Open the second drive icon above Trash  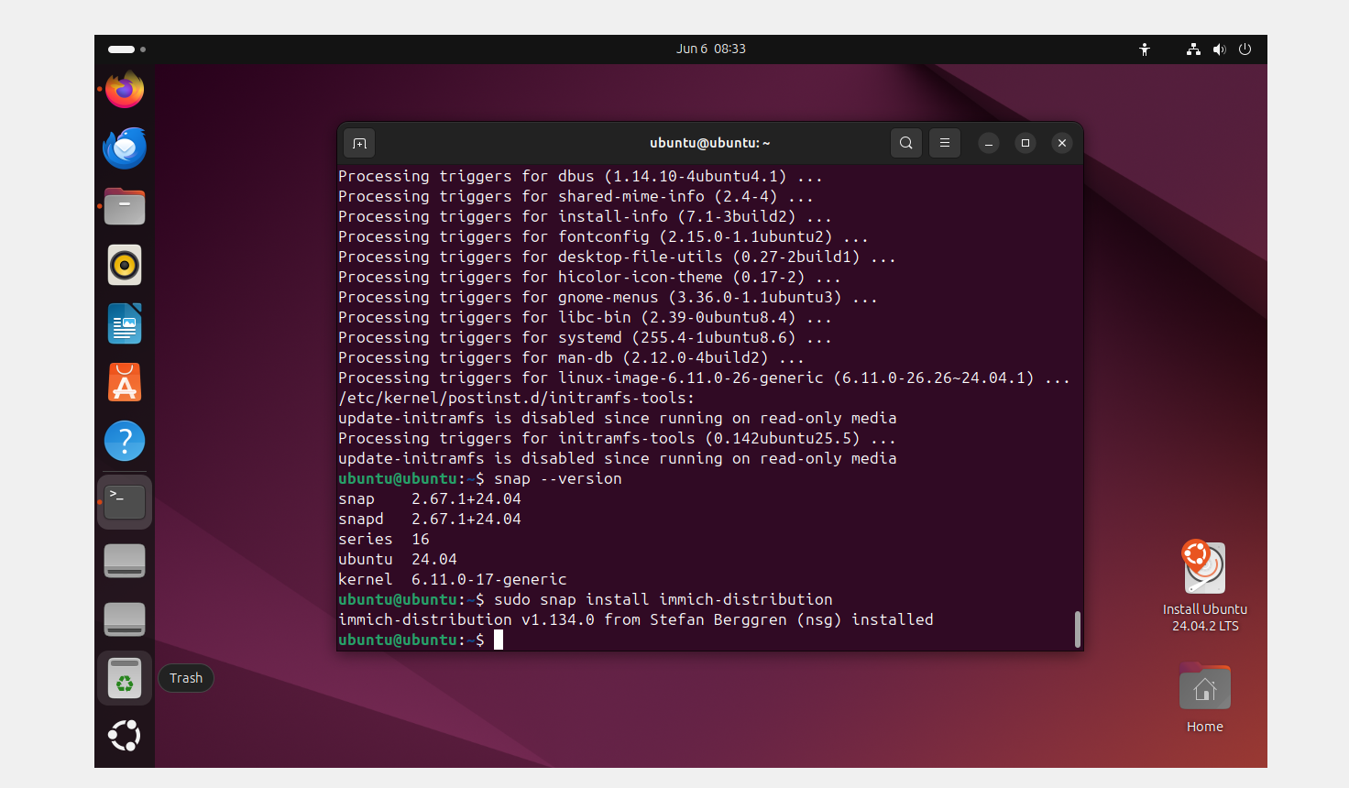point(125,619)
